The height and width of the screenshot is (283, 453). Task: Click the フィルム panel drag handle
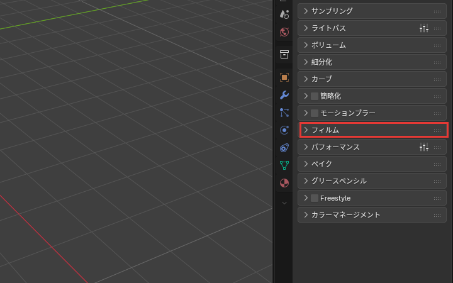tap(437, 131)
